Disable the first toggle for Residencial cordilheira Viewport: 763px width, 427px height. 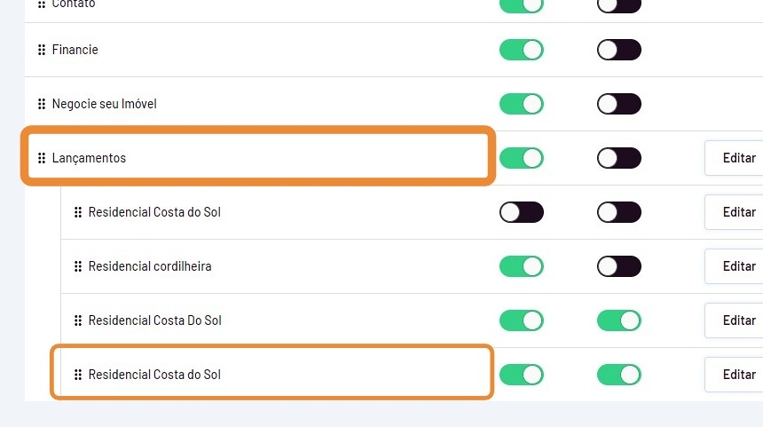click(x=522, y=266)
